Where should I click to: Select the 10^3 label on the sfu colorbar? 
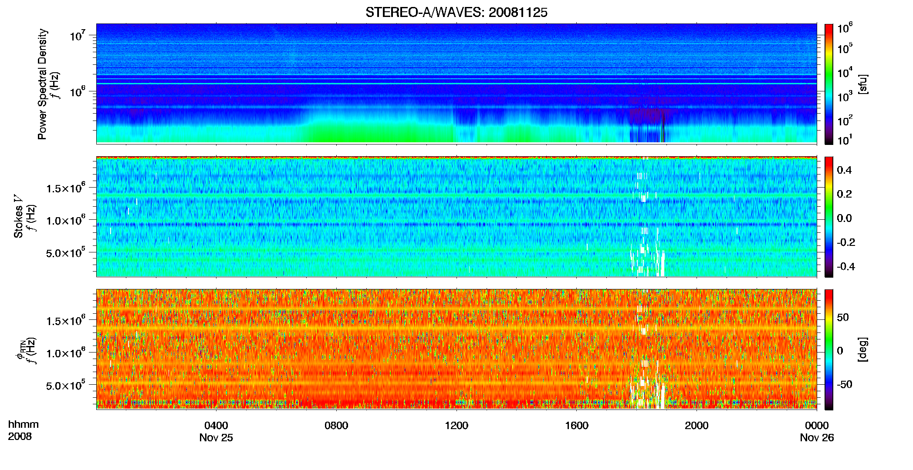(x=845, y=96)
